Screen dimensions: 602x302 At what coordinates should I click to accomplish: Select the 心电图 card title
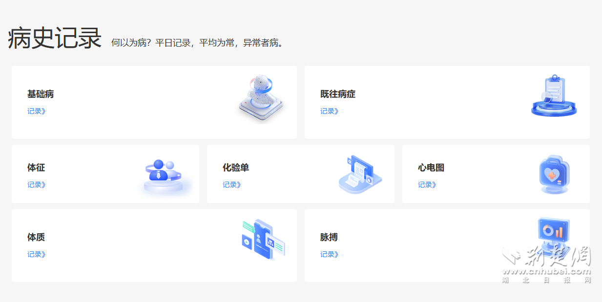tap(431, 168)
